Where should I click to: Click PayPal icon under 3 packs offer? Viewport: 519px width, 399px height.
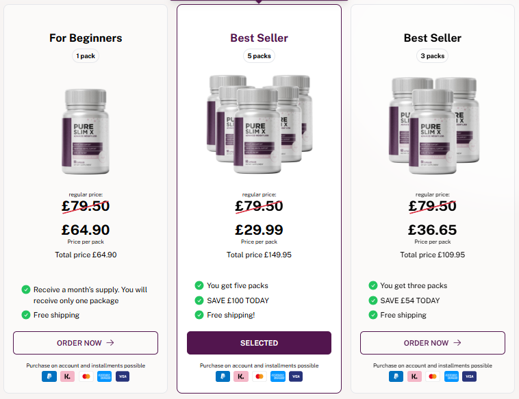click(396, 376)
